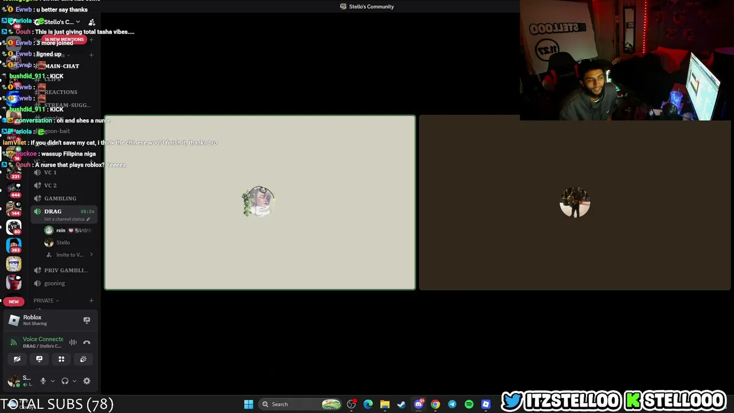Open the VC 1 voice channel

pos(63,172)
